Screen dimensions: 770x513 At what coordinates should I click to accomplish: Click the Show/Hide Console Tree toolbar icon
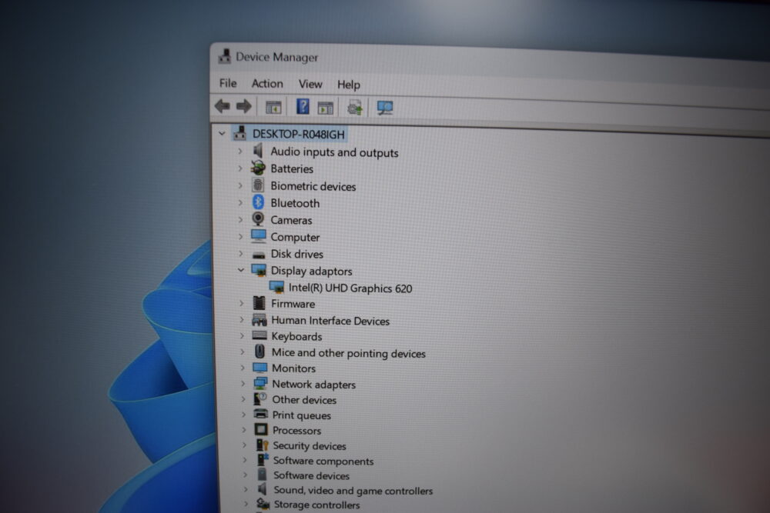(273, 107)
